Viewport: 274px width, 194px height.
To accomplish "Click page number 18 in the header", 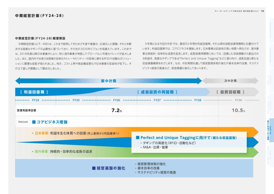I will tap(262, 11).
